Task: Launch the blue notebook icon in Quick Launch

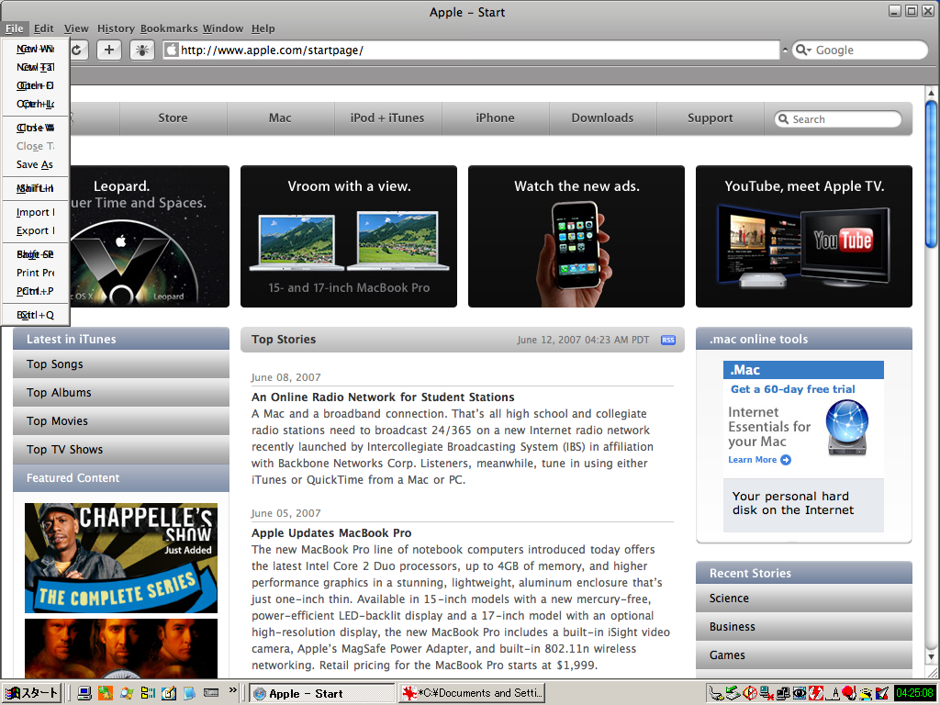Action: [x=189, y=693]
